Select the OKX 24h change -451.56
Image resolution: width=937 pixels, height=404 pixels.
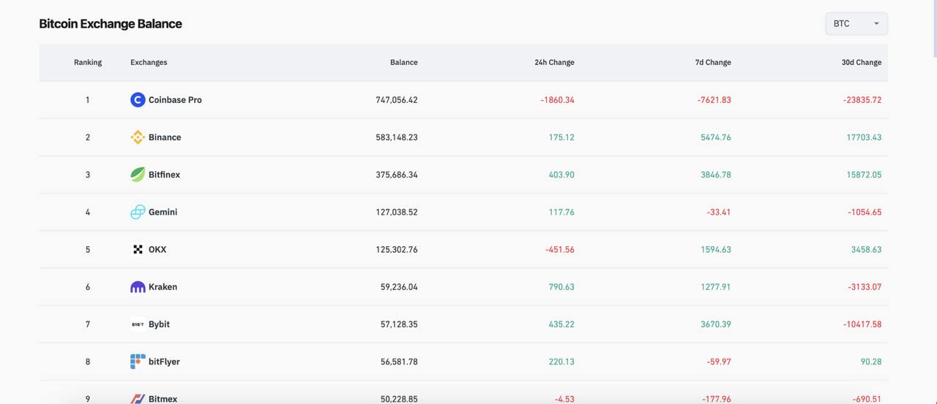560,249
